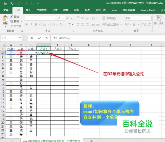The image size is (165, 142).
Task: Open the 文件 menu tab
Action: [6, 10]
